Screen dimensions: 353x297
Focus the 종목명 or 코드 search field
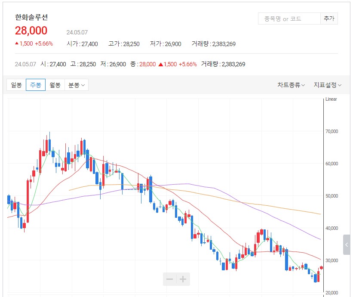click(x=289, y=19)
